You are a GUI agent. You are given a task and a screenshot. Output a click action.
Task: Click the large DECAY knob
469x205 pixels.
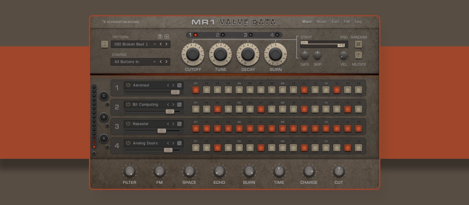[x=248, y=54]
